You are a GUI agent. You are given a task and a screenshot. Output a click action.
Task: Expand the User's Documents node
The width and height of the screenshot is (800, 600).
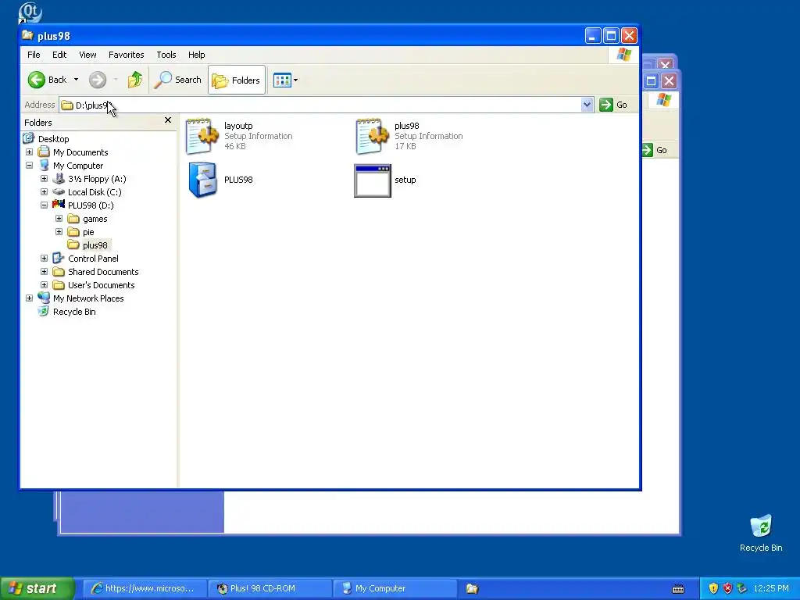44,284
